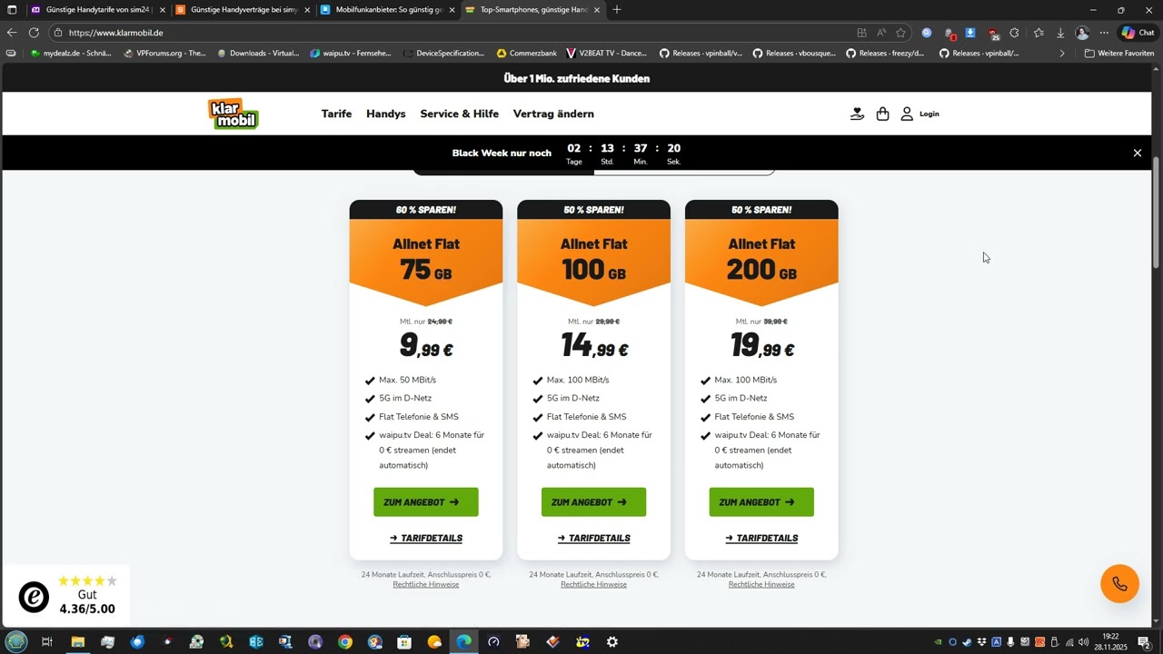Click the browser profile avatar
Screen dimensions: 1163x654
1082,33
